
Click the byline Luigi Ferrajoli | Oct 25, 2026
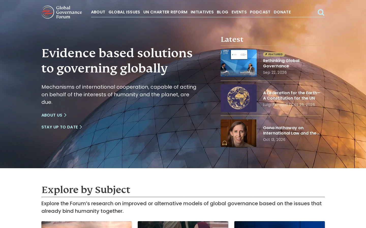click(289, 105)
